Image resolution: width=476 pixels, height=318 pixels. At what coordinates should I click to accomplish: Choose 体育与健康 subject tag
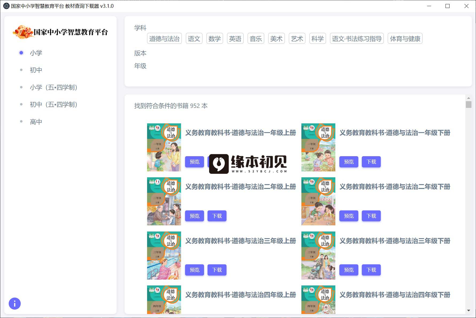(x=405, y=39)
